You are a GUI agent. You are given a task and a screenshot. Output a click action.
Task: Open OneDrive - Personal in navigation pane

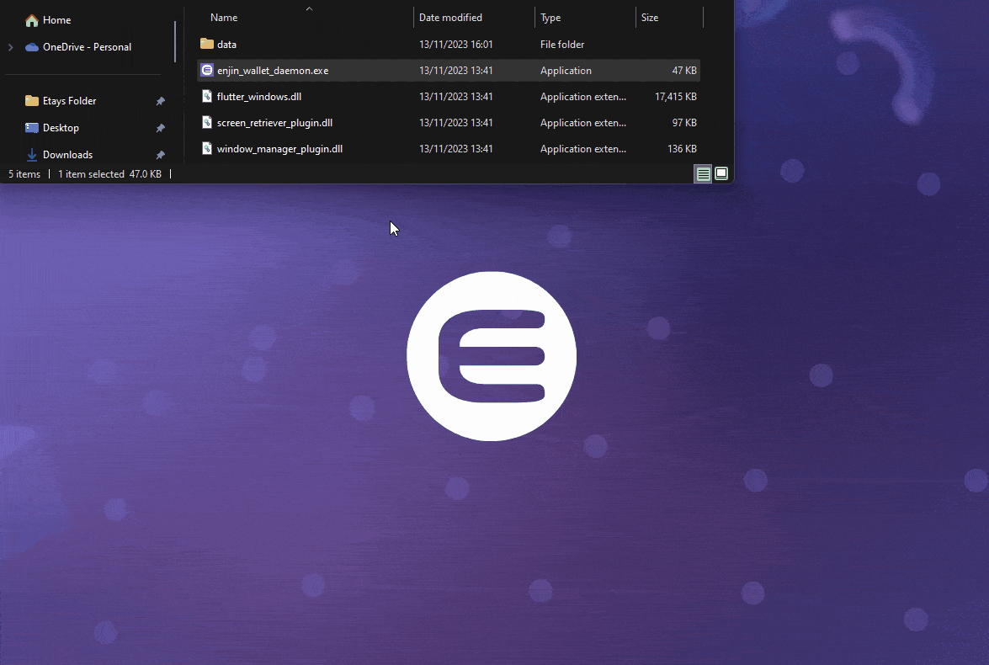tap(87, 46)
